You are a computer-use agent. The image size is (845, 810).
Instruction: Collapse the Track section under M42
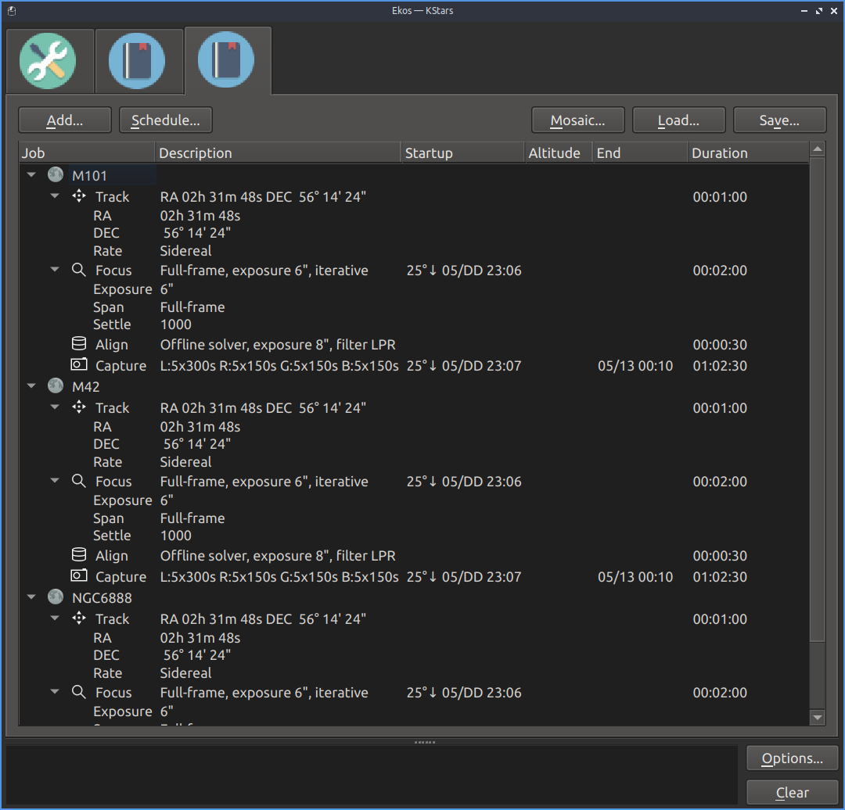click(x=55, y=407)
